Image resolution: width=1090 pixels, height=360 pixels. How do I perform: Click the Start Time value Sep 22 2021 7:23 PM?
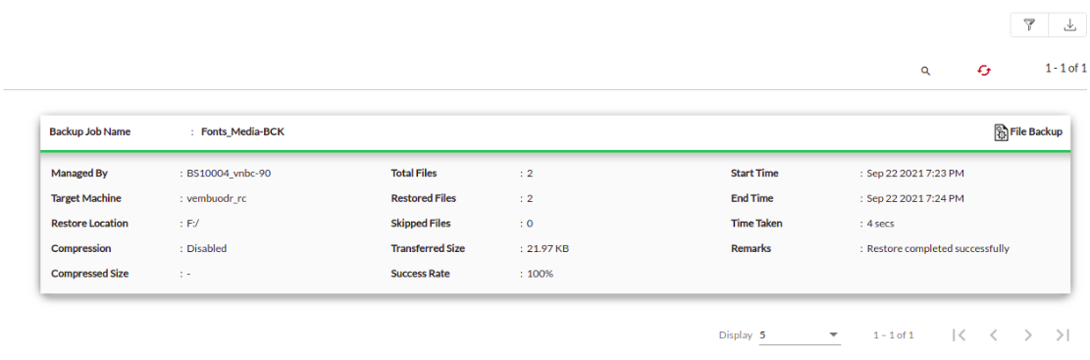coord(915,173)
